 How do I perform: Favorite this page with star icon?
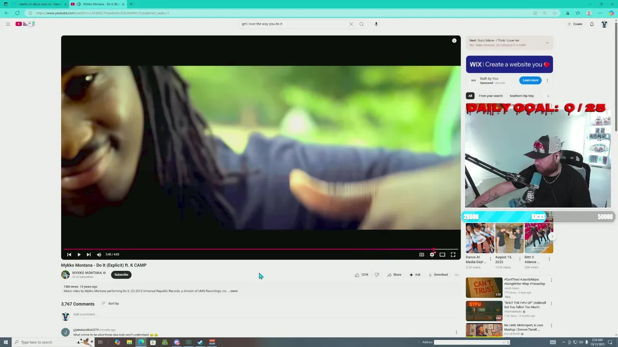(x=555, y=13)
